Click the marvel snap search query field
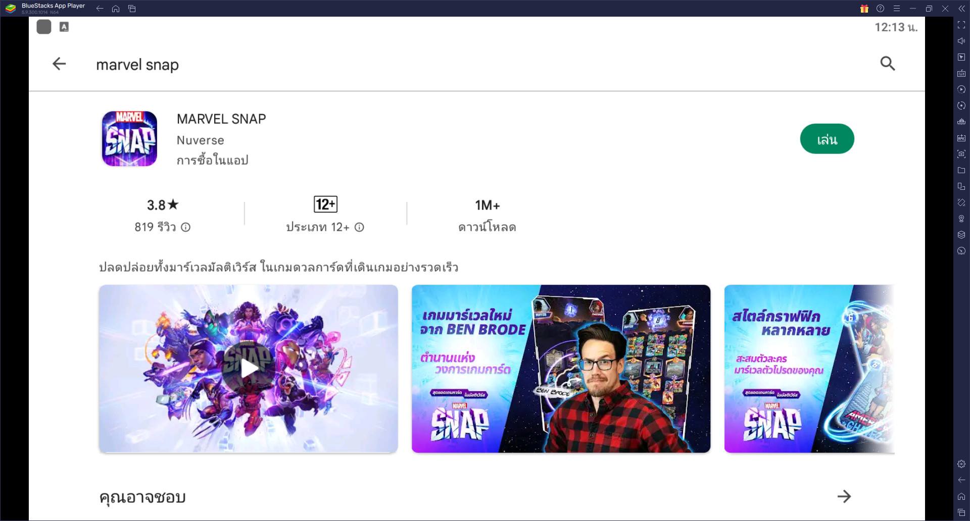 (137, 65)
